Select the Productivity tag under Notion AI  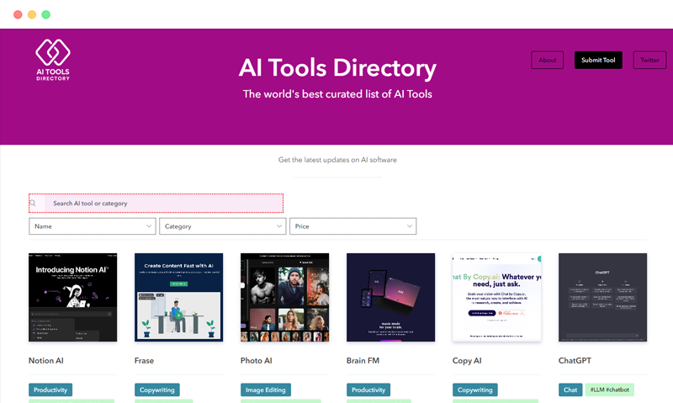(x=50, y=390)
